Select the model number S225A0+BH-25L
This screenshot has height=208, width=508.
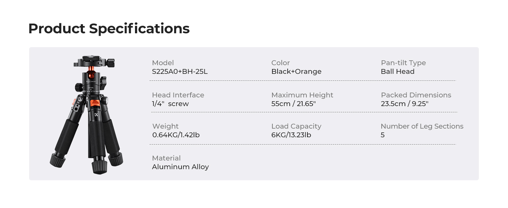[180, 72]
